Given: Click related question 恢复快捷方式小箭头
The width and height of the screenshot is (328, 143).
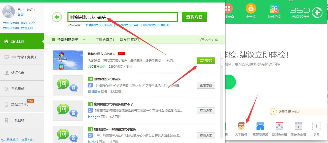Looking at the screenshot, I should coord(99,25).
